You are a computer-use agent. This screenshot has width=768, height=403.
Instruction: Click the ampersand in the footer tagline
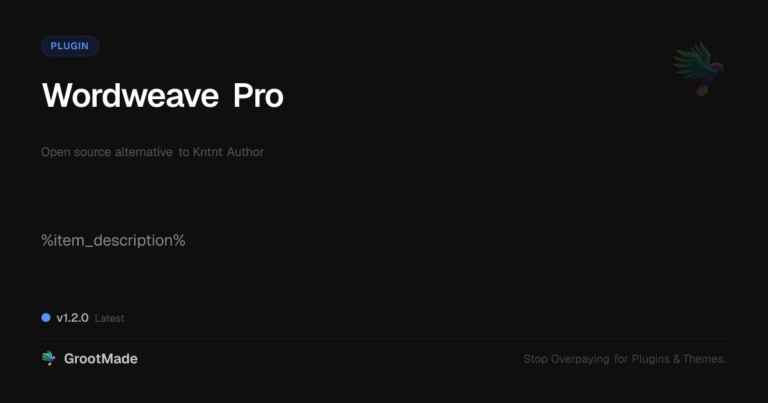pyautogui.click(x=676, y=359)
